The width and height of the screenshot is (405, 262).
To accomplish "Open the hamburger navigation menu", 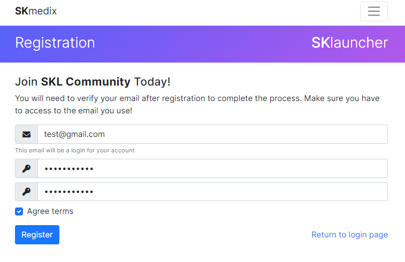I will (x=374, y=11).
